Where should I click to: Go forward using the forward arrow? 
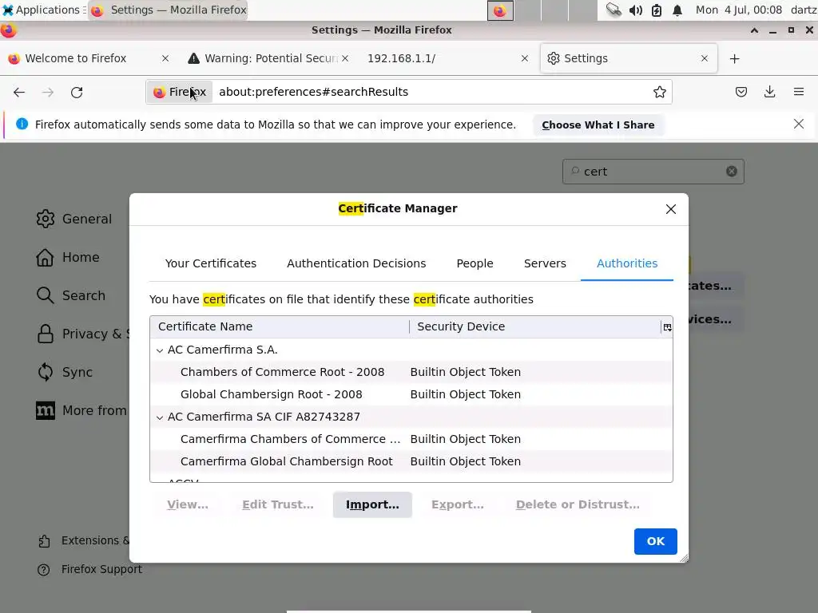tap(48, 93)
